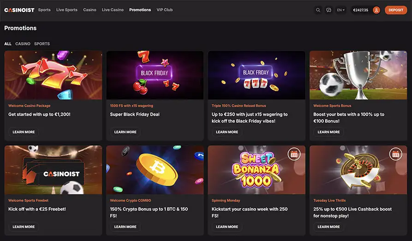The width and height of the screenshot is (412, 241).
Task: Open the user account profile icon
Action: point(376,10)
